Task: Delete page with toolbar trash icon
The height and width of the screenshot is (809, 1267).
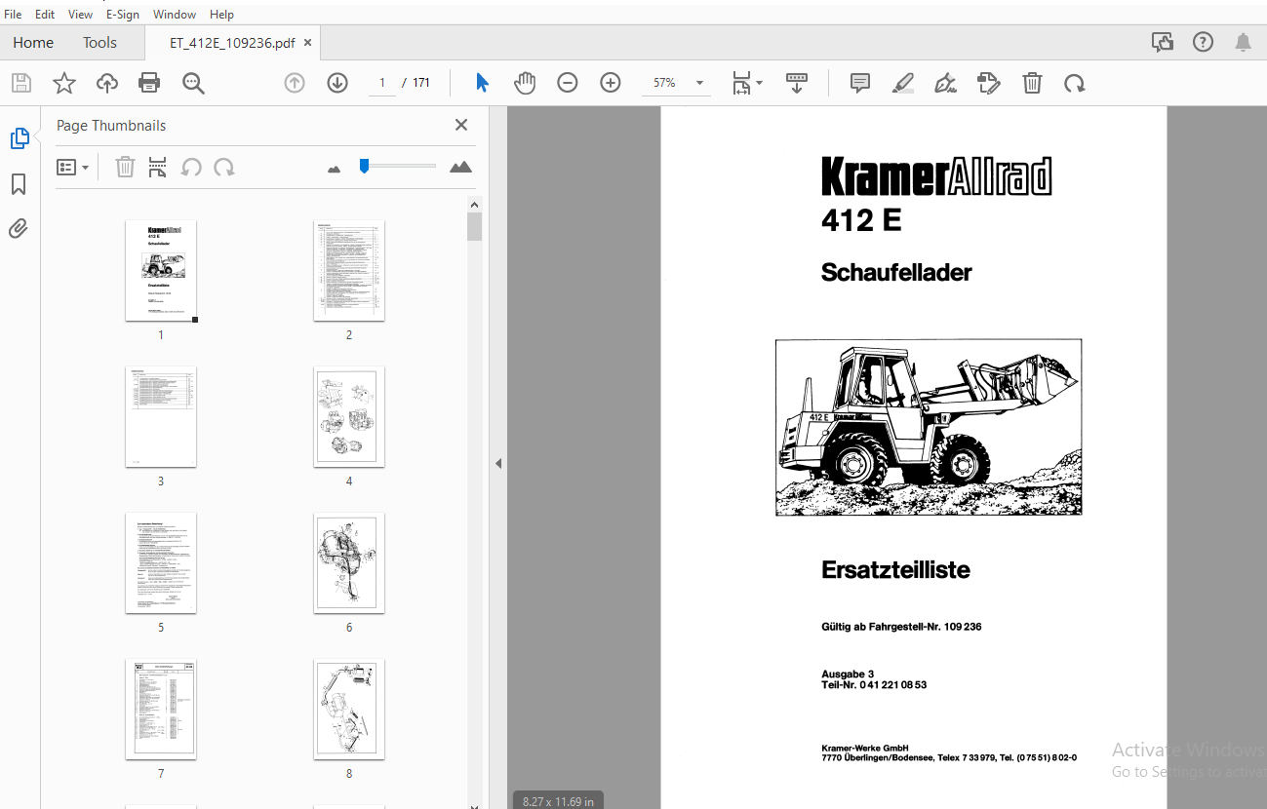Action: pyautogui.click(x=1032, y=83)
